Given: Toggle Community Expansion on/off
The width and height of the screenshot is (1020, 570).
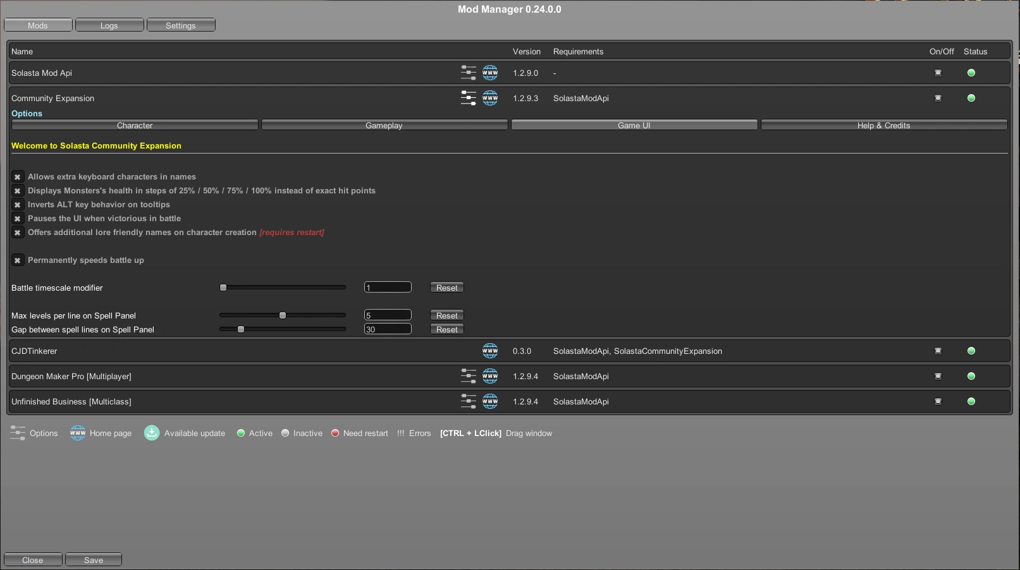Looking at the screenshot, I should point(938,98).
